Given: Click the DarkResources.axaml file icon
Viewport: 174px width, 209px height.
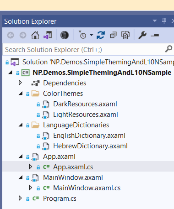Looking at the screenshot, I should 46,104.
